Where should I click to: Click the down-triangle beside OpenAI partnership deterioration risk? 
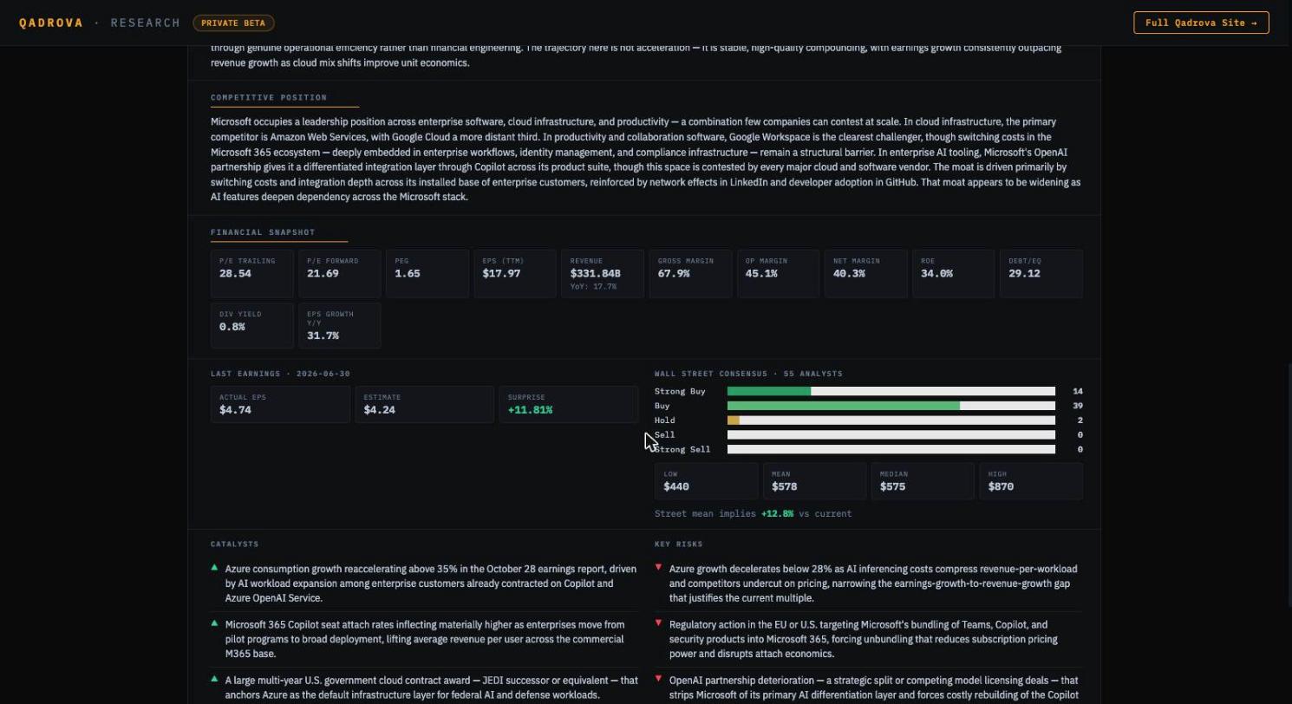(658, 679)
